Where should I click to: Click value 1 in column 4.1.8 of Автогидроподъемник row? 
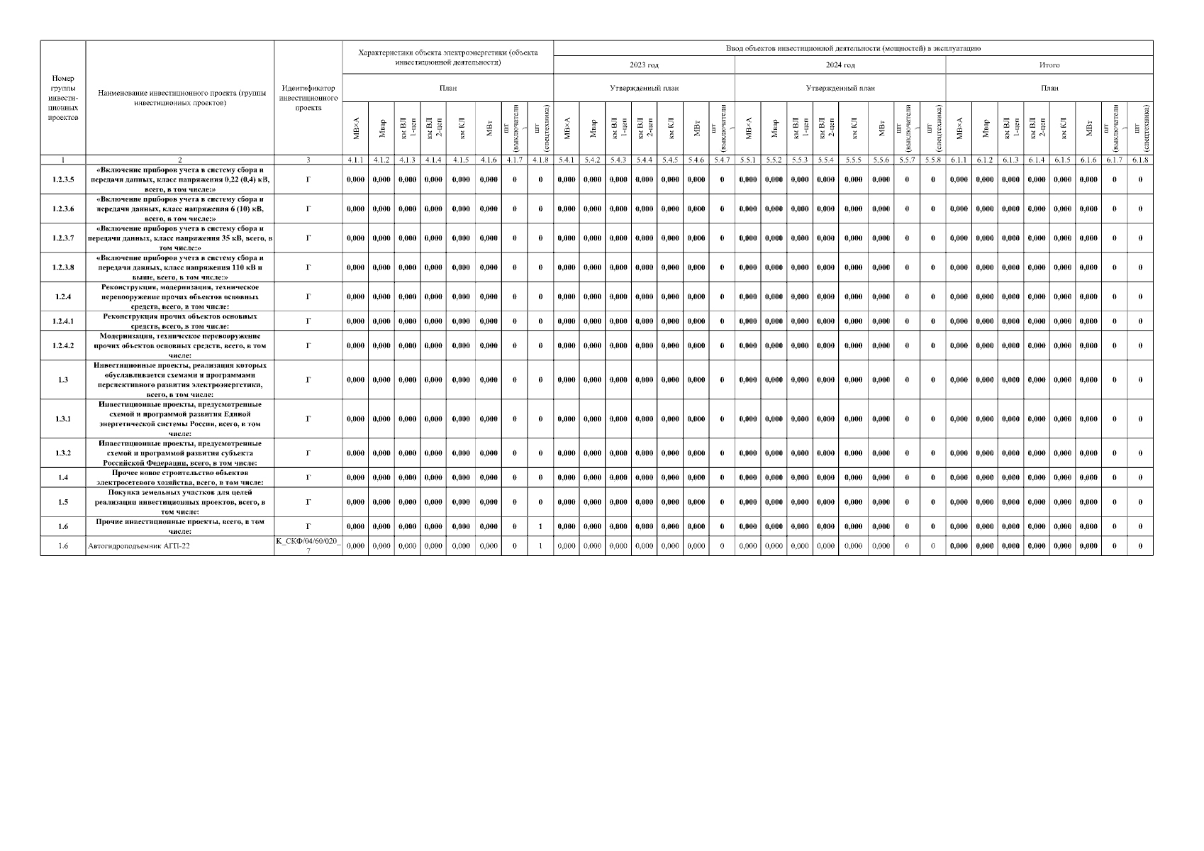[540, 546]
